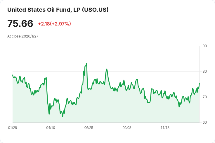Click the second-highest peak near 81
This screenshot has width=215, height=143.
[x=107, y=69]
